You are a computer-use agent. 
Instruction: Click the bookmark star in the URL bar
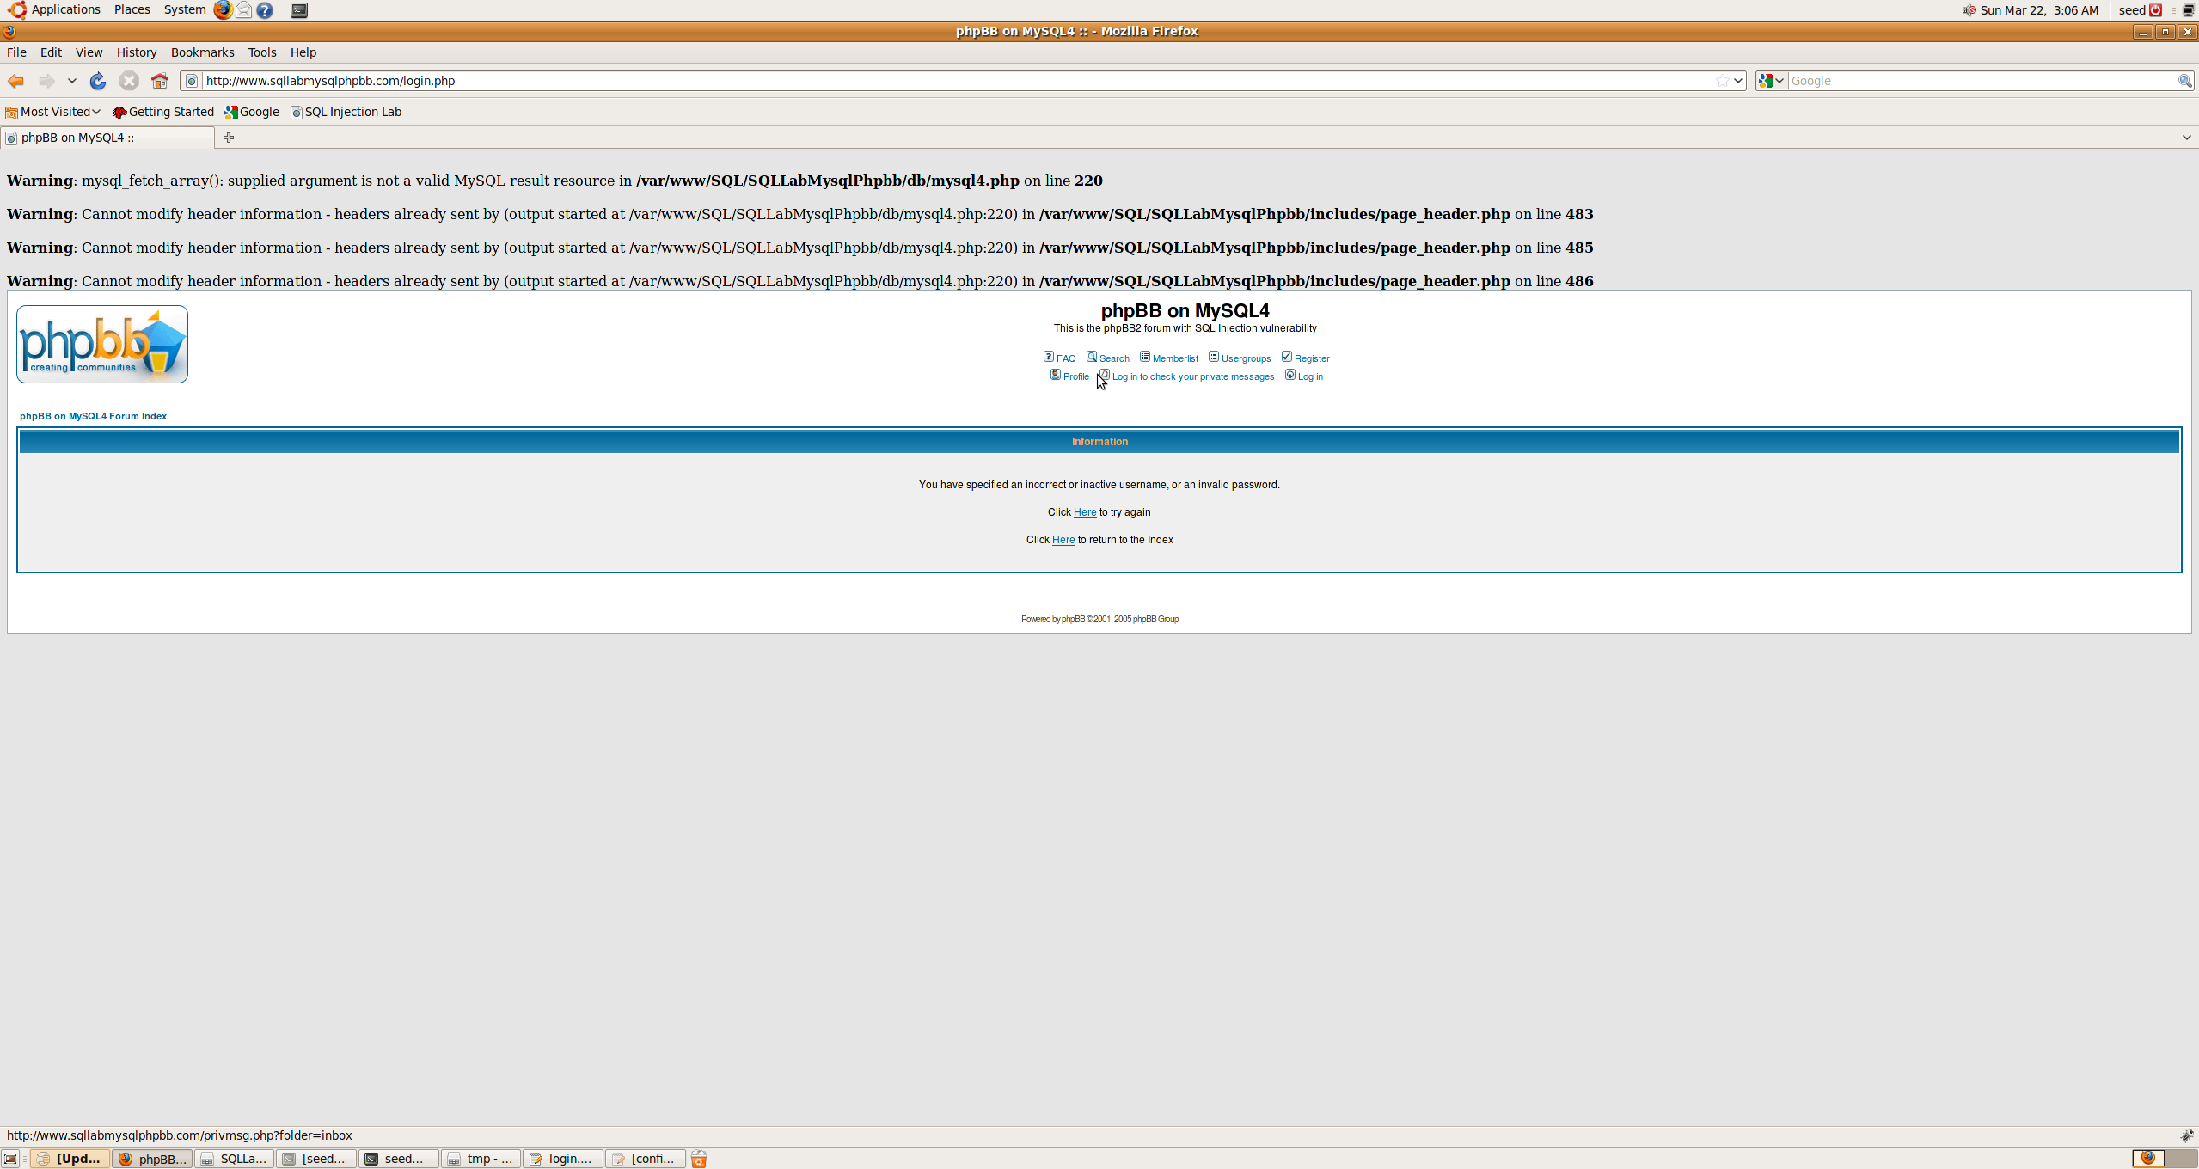1722,81
